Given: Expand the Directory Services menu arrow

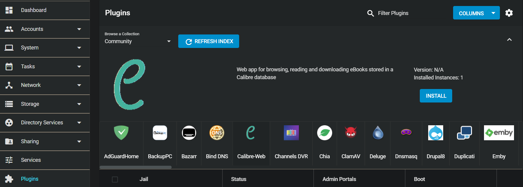Looking at the screenshot, I should (x=79, y=123).
